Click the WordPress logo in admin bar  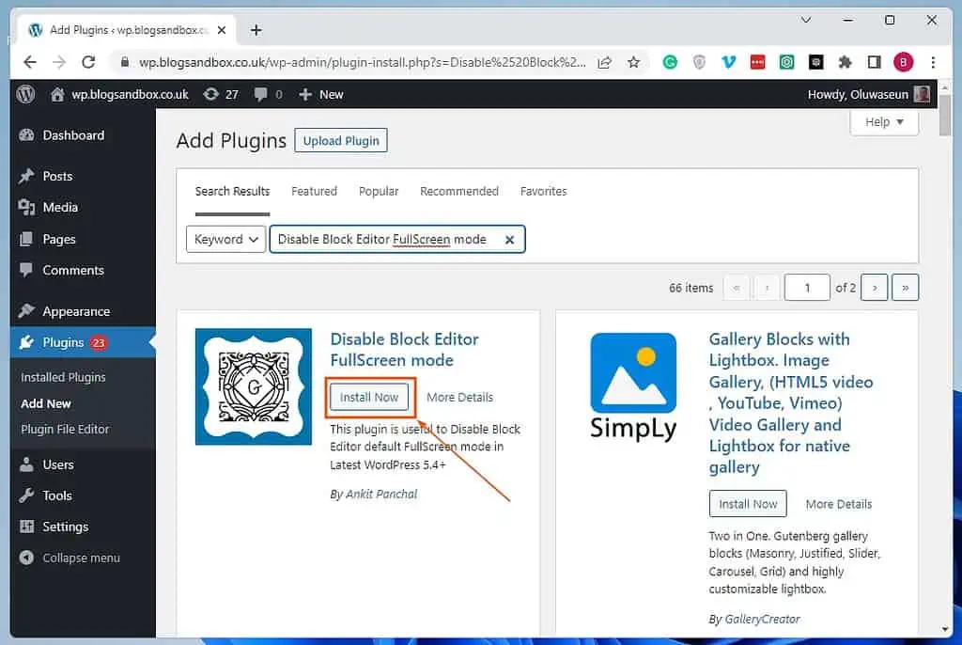tap(25, 94)
